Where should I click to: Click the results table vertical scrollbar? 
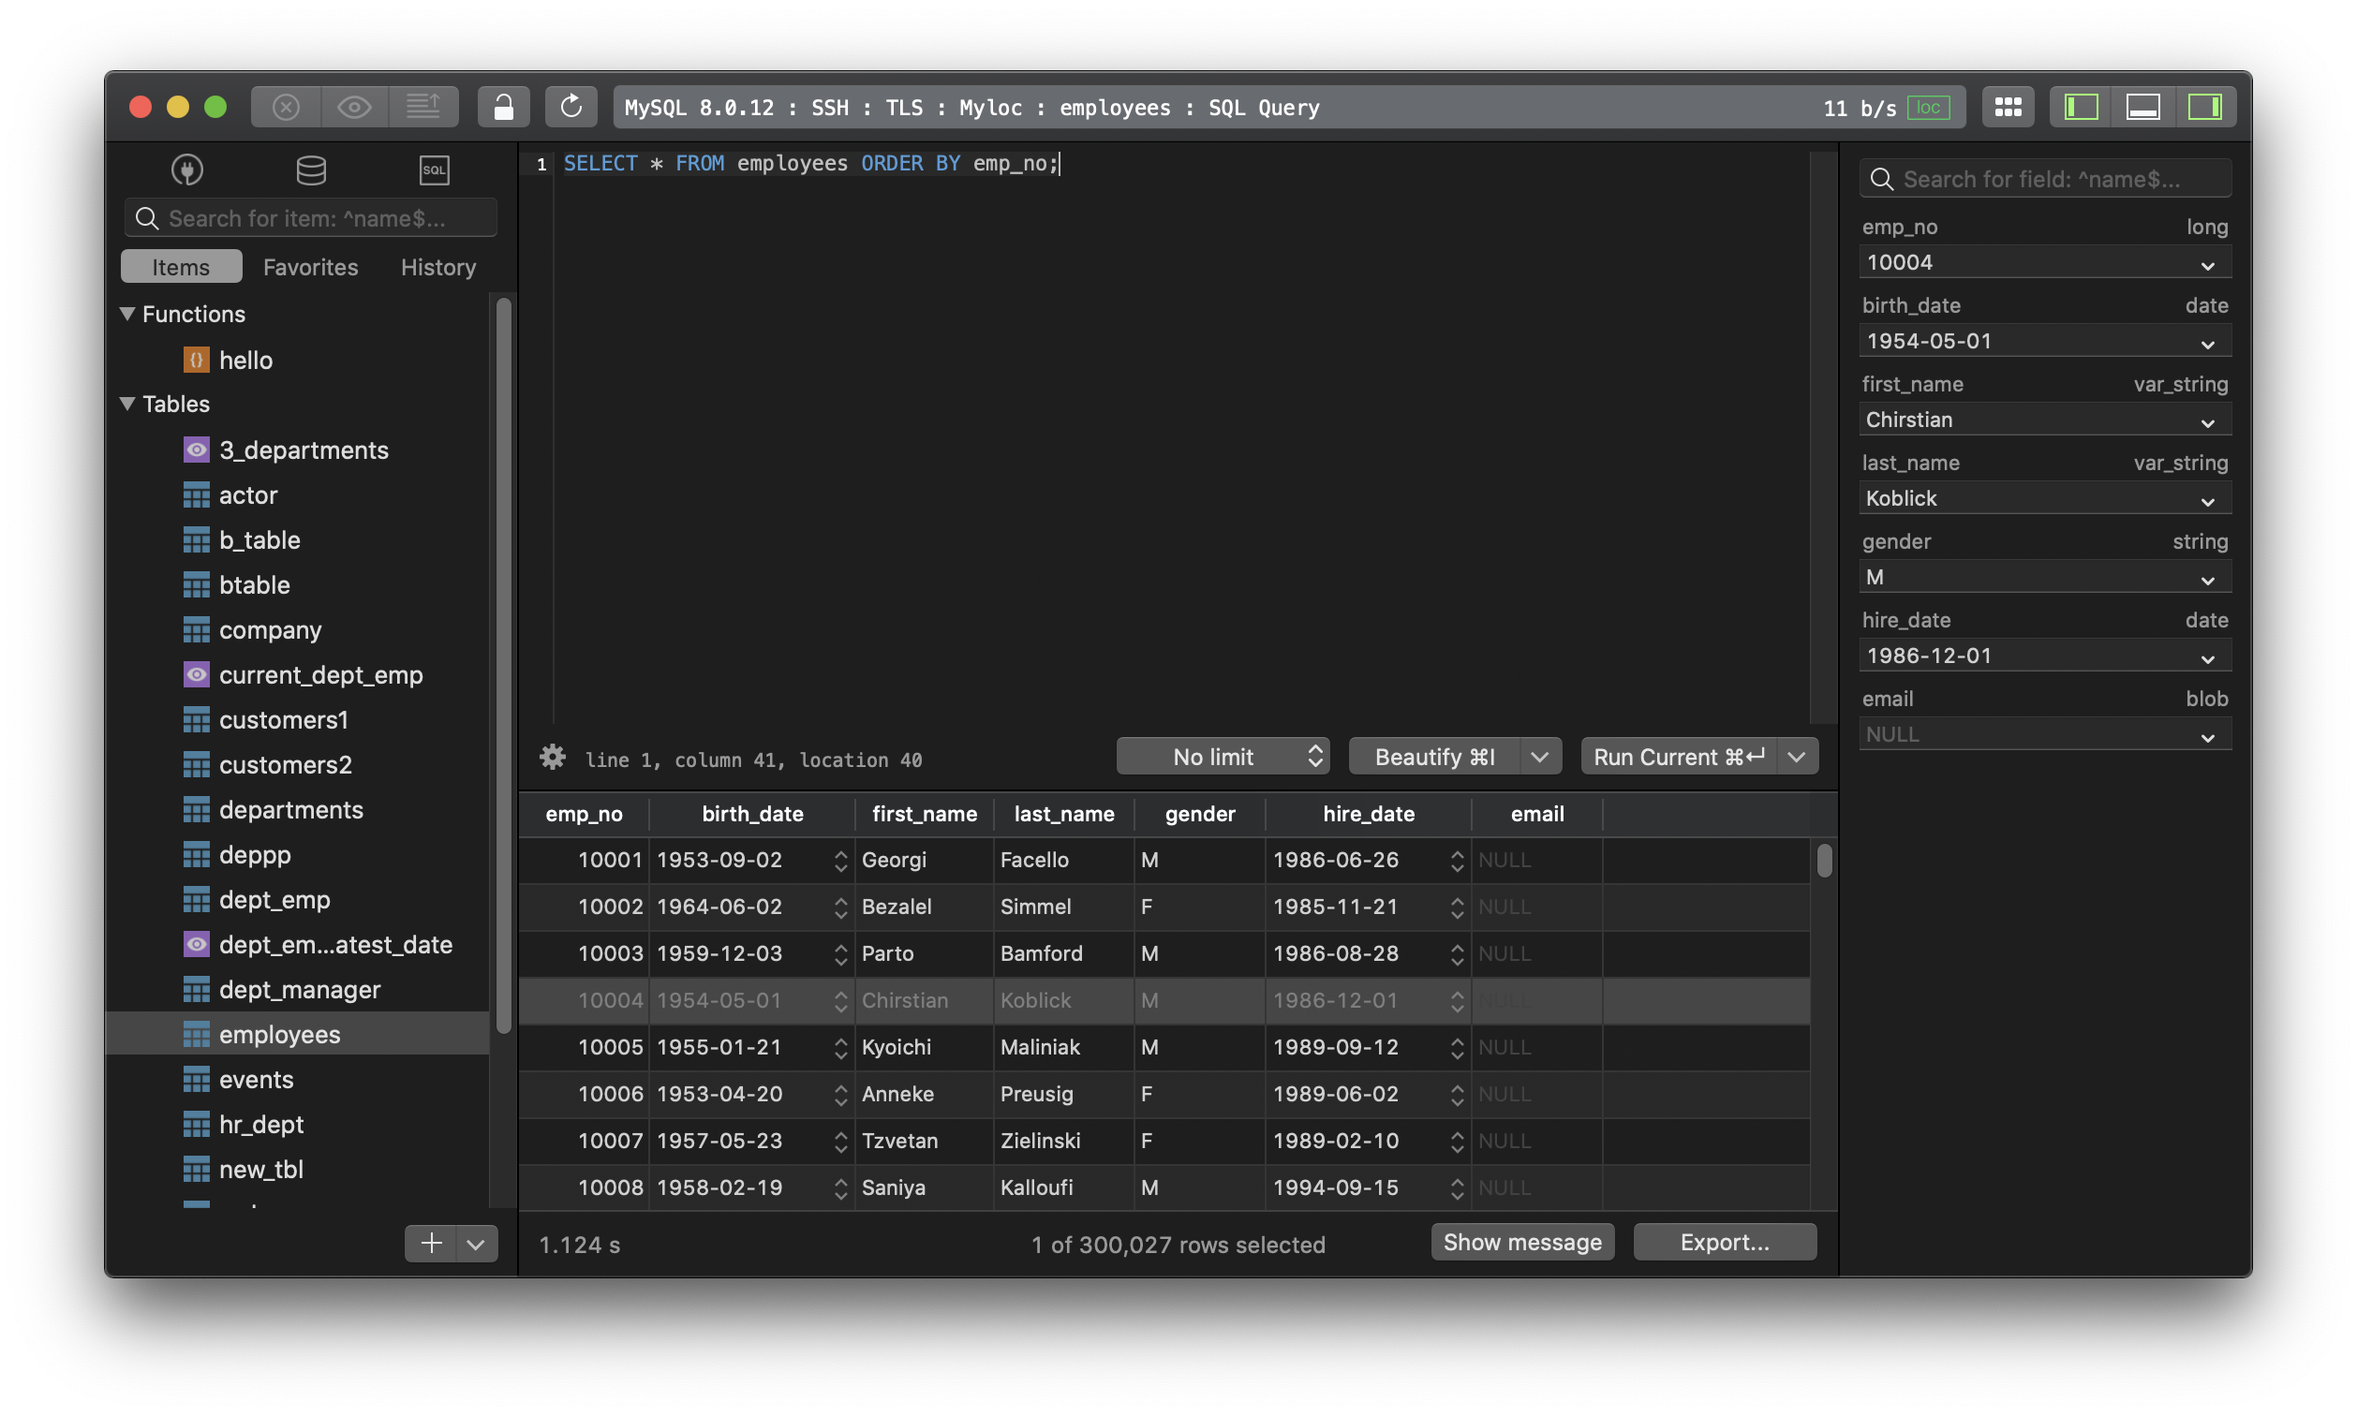[x=1825, y=861]
